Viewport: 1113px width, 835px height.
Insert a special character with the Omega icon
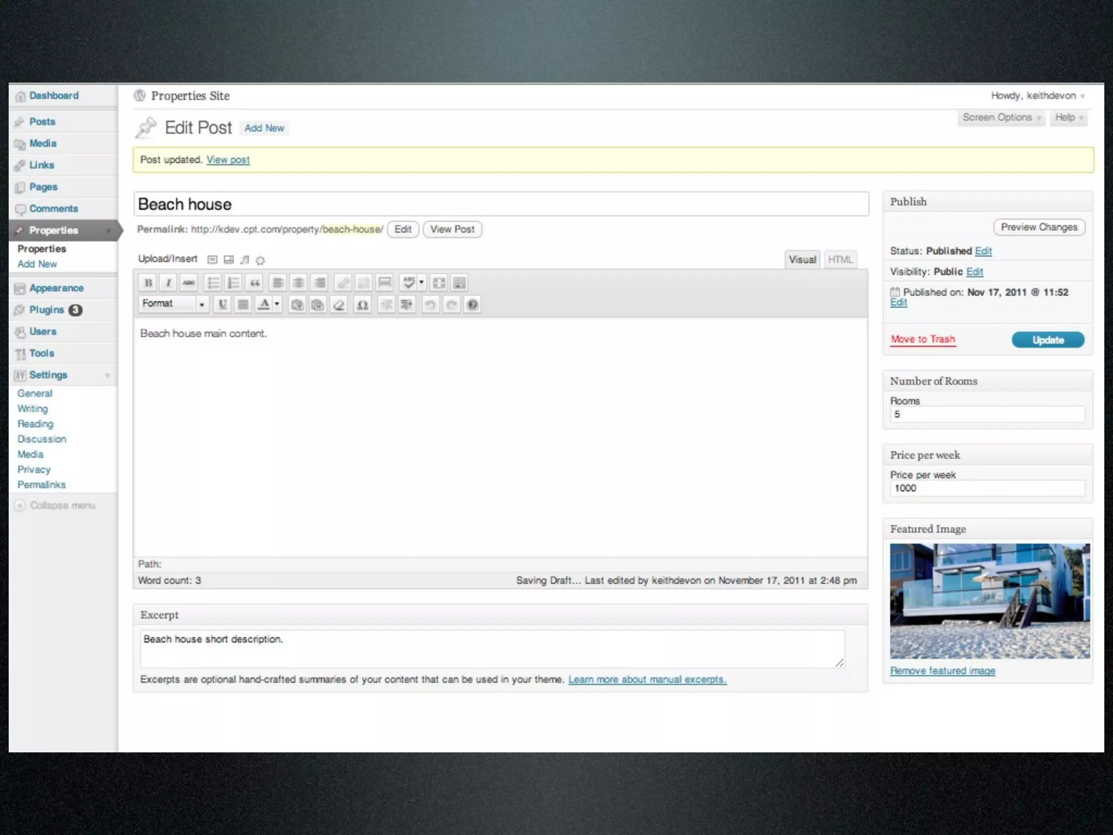click(x=362, y=305)
